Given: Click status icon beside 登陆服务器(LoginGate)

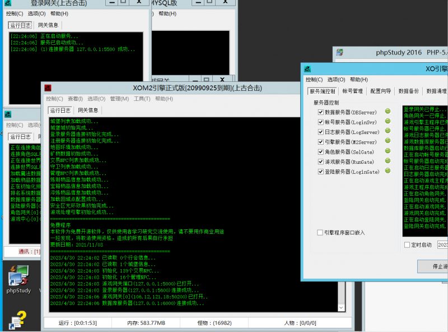Looking at the screenshot, I should coord(386,172).
